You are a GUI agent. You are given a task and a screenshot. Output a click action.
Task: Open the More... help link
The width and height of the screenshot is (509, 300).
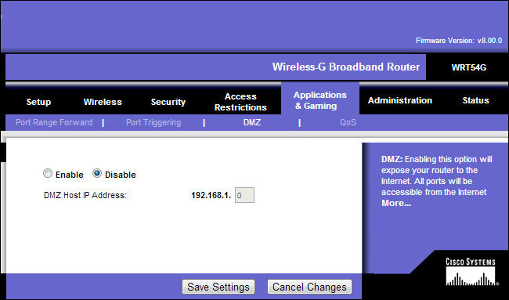pyautogui.click(x=396, y=203)
